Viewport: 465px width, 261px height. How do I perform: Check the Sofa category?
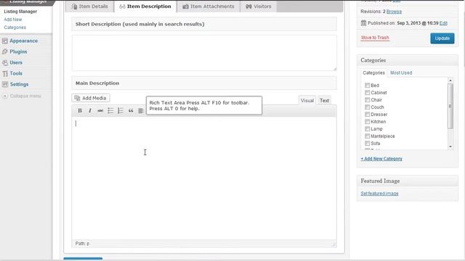coord(367,144)
